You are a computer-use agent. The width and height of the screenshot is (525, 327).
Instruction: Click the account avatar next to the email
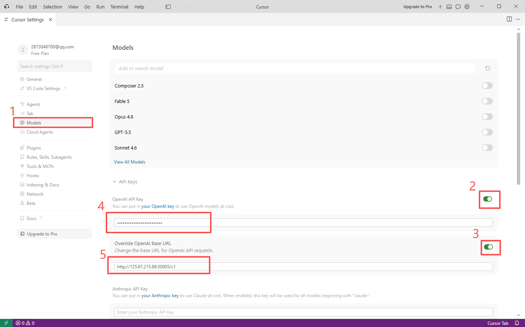coord(23,50)
